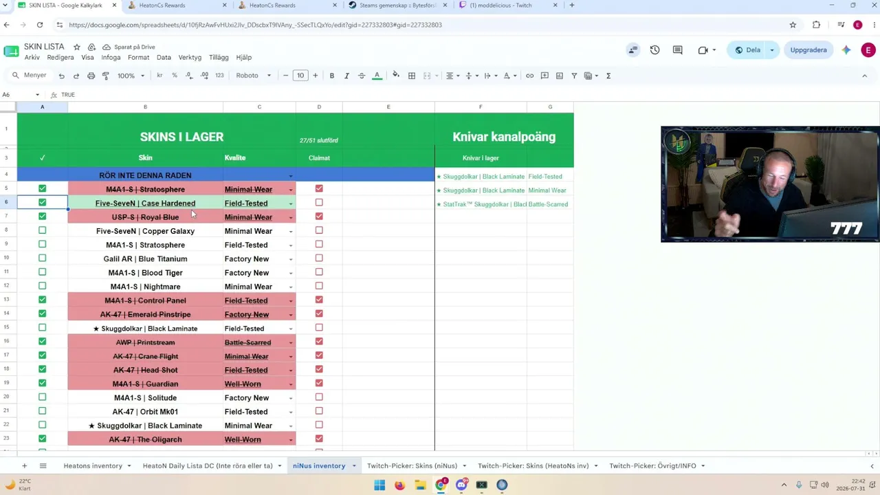Toggle italic formatting
880x495 pixels.
[346, 76]
